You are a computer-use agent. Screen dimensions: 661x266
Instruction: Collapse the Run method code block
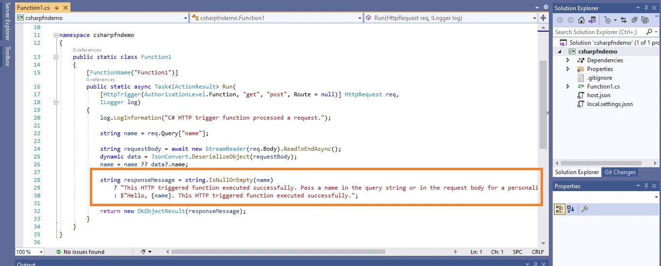click(x=56, y=102)
